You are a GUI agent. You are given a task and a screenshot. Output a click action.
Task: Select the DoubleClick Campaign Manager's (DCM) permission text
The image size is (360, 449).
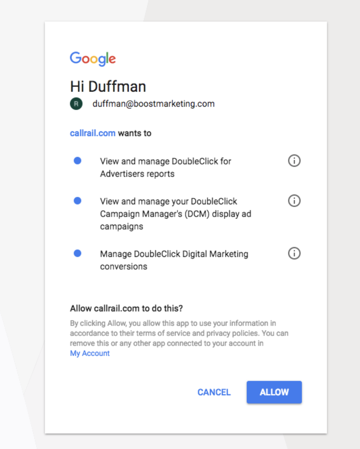[x=176, y=214]
